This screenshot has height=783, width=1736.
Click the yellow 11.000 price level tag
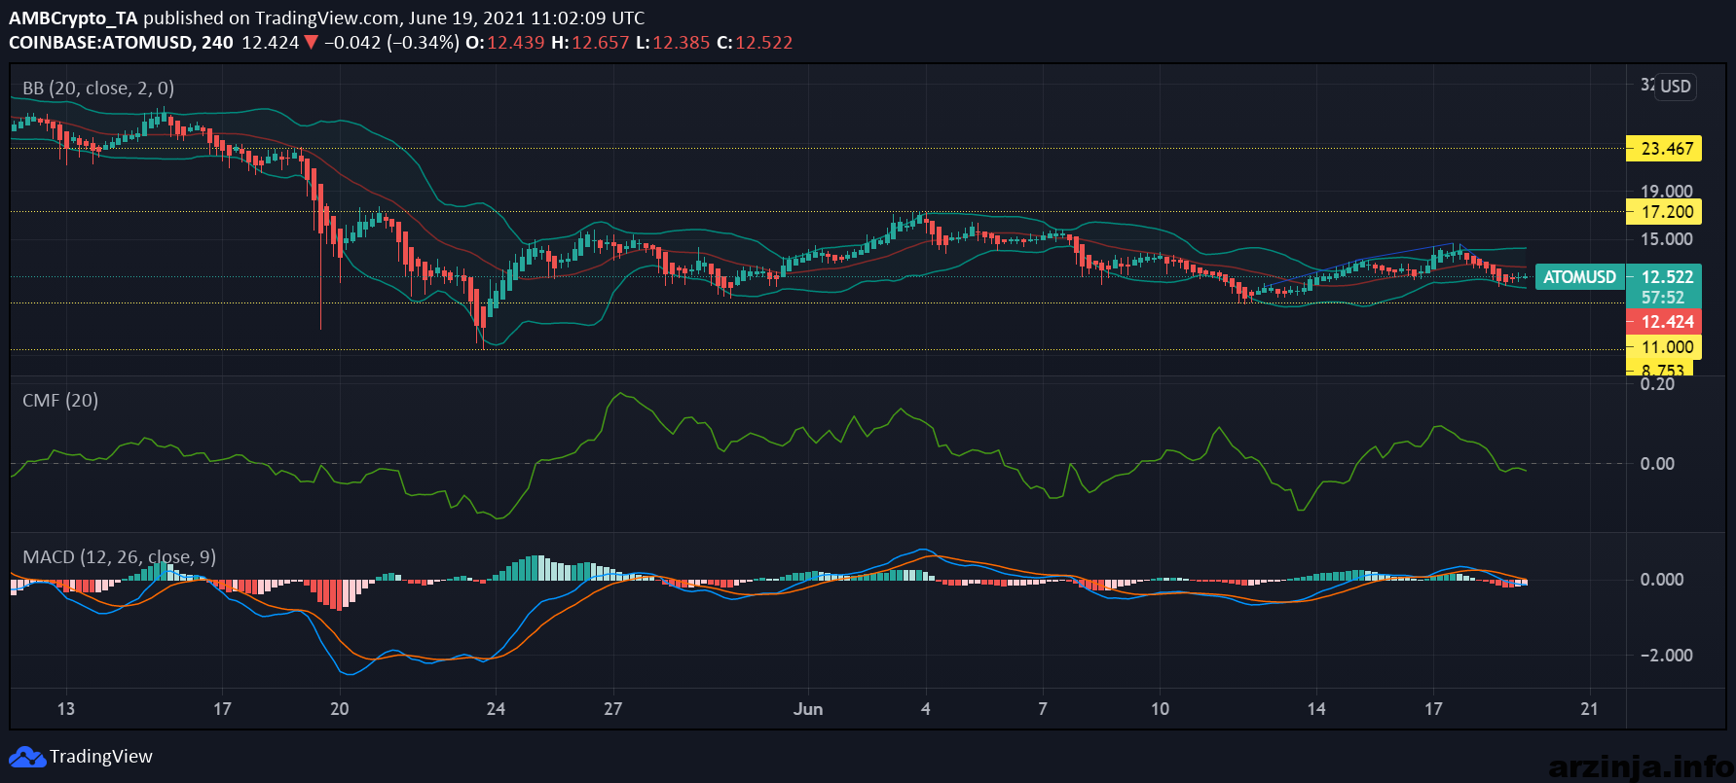[x=1665, y=347]
